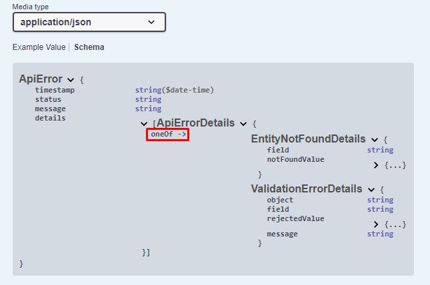Click the object property in ValidationErrorDetails
The width and height of the screenshot is (430, 285).
click(x=280, y=200)
